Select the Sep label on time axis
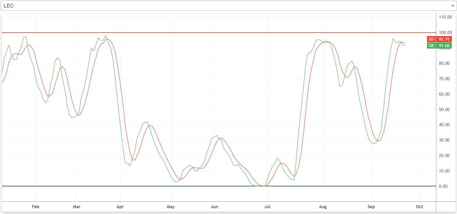Screen dimensions: 457x214 [x=371, y=207]
